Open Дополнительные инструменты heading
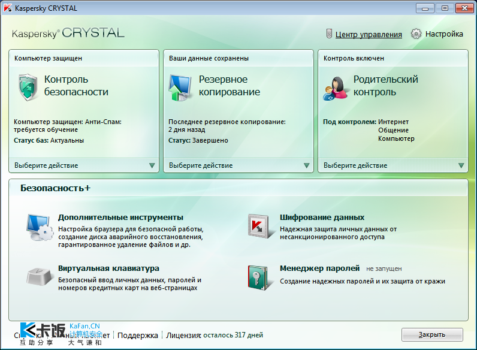477x350 pixels. (x=120, y=218)
